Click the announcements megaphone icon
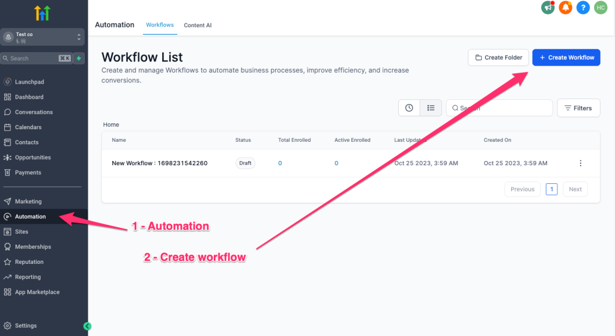 click(x=548, y=7)
